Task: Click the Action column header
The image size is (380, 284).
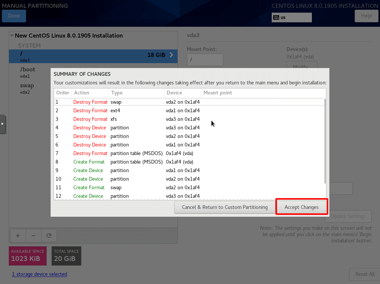Action: point(90,93)
